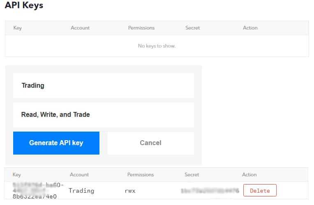Open the Read, Write, and Trade permissions dropdown
Screen dimensions: 314x205
104,115
